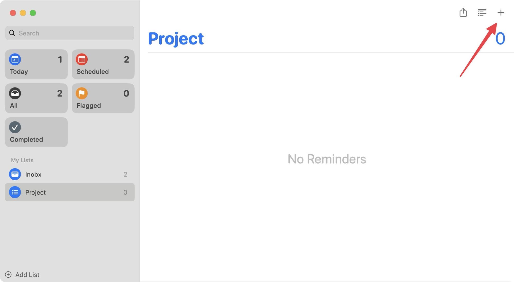Select the Flagged smart list
Image resolution: width=514 pixels, height=282 pixels.
coord(103,98)
